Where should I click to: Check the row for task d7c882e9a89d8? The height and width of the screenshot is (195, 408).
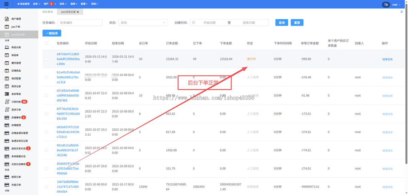tap(47, 95)
